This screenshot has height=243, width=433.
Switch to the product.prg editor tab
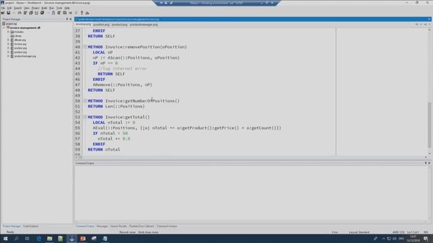[120, 24]
